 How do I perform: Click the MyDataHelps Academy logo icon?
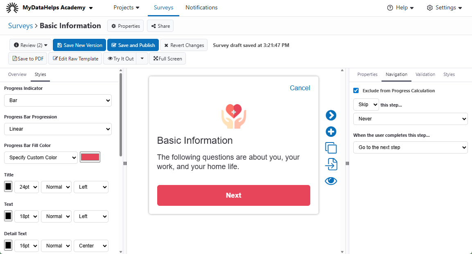coord(12,8)
